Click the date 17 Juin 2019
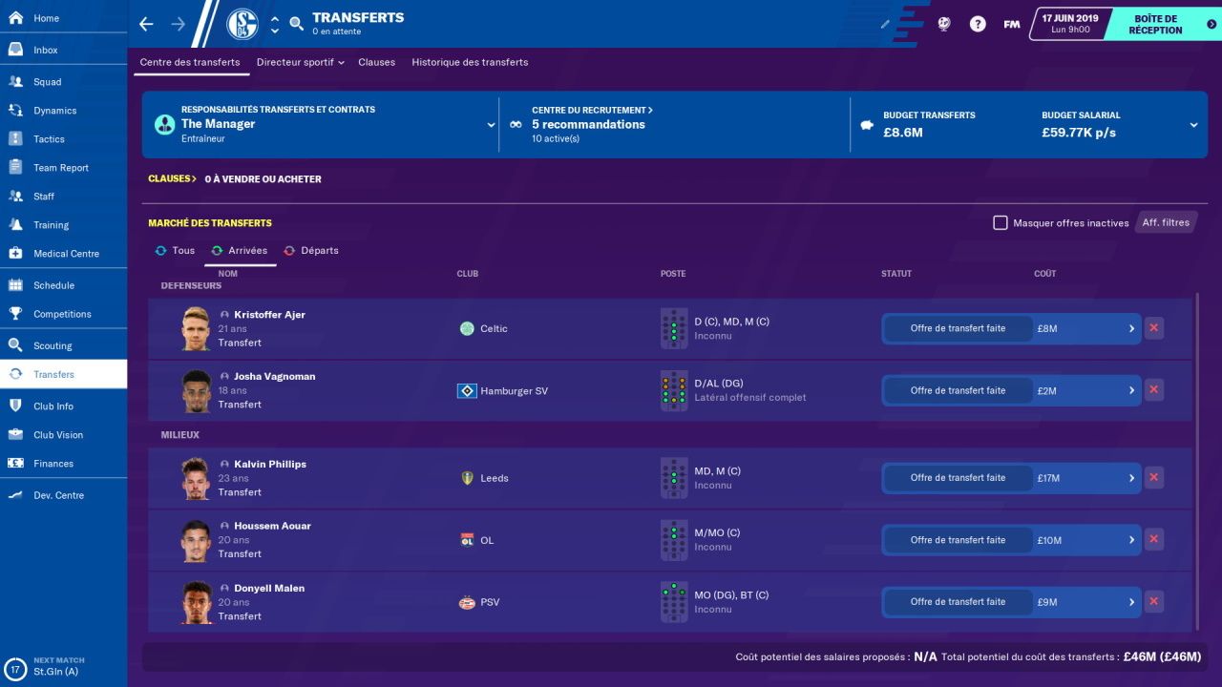Viewport: 1222px width, 687px height. pos(1069,18)
